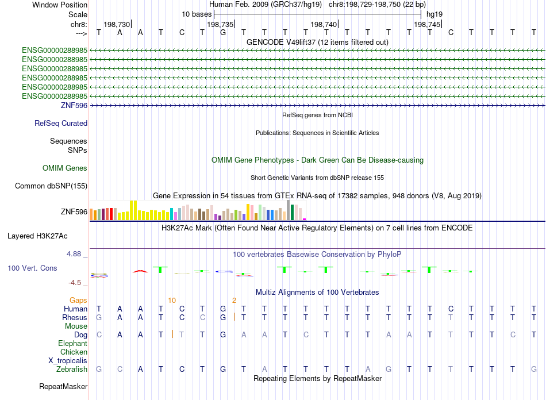This screenshot has height=400, width=546.
Task: Click the dark green bar in GTEx chart
Action: [292, 213]
